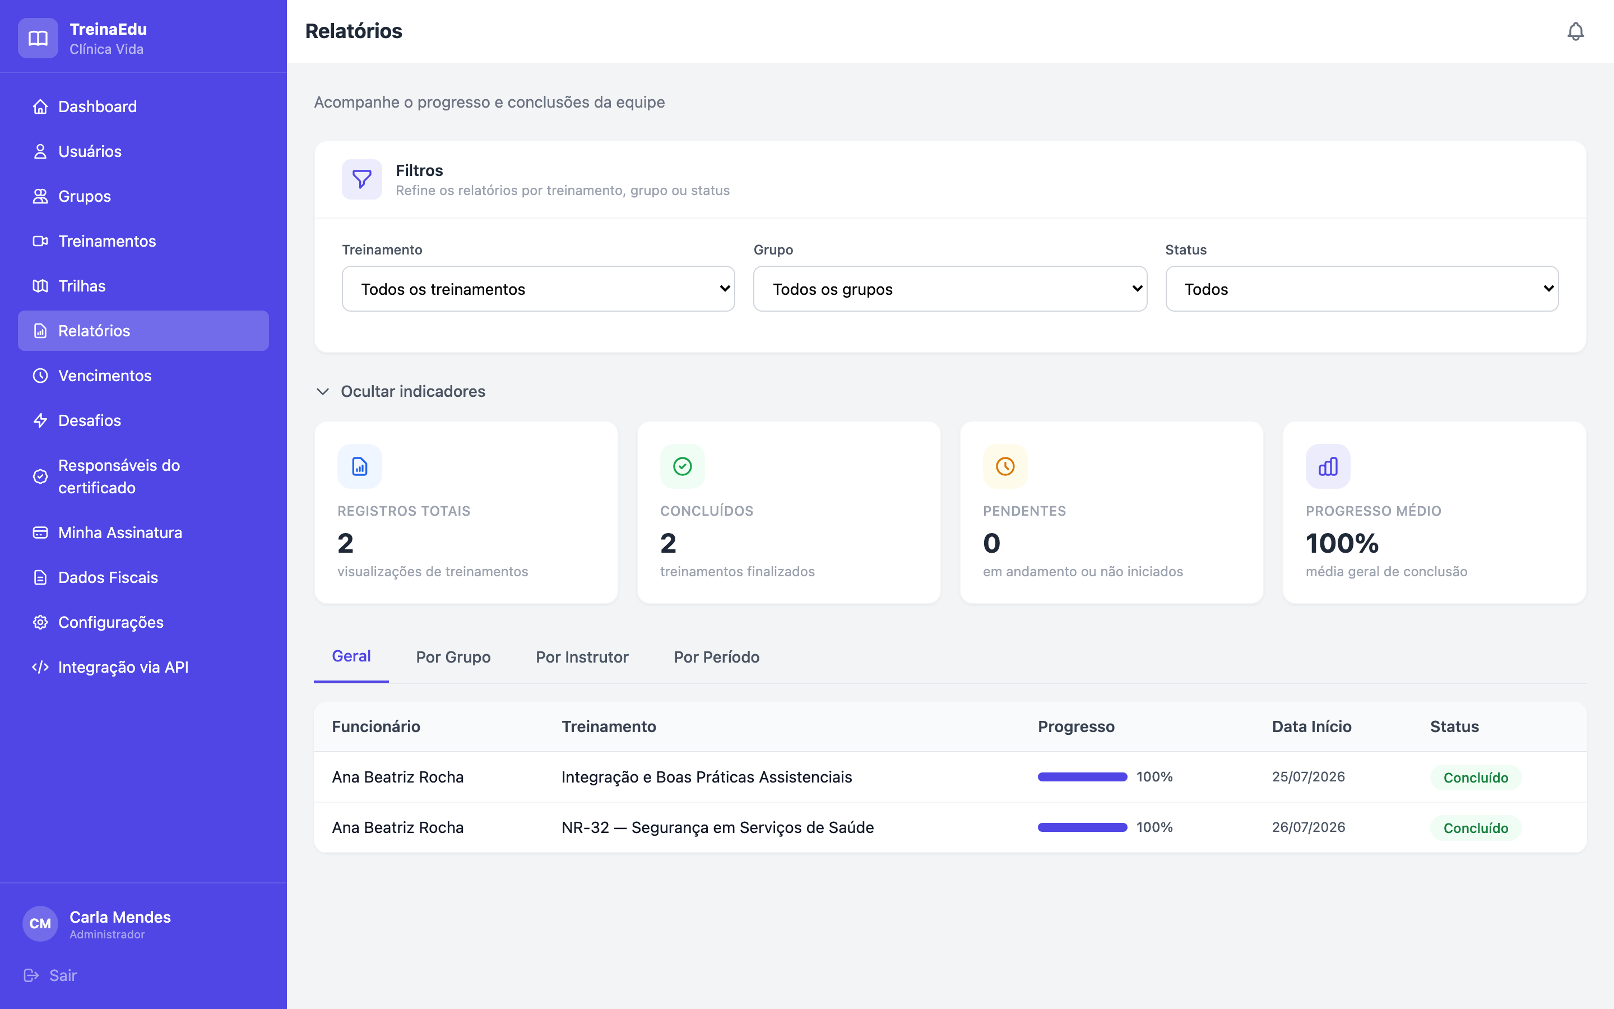Open Grupos menu item
Viewport: 1614px width, 1009px height.
click(143, 196)
